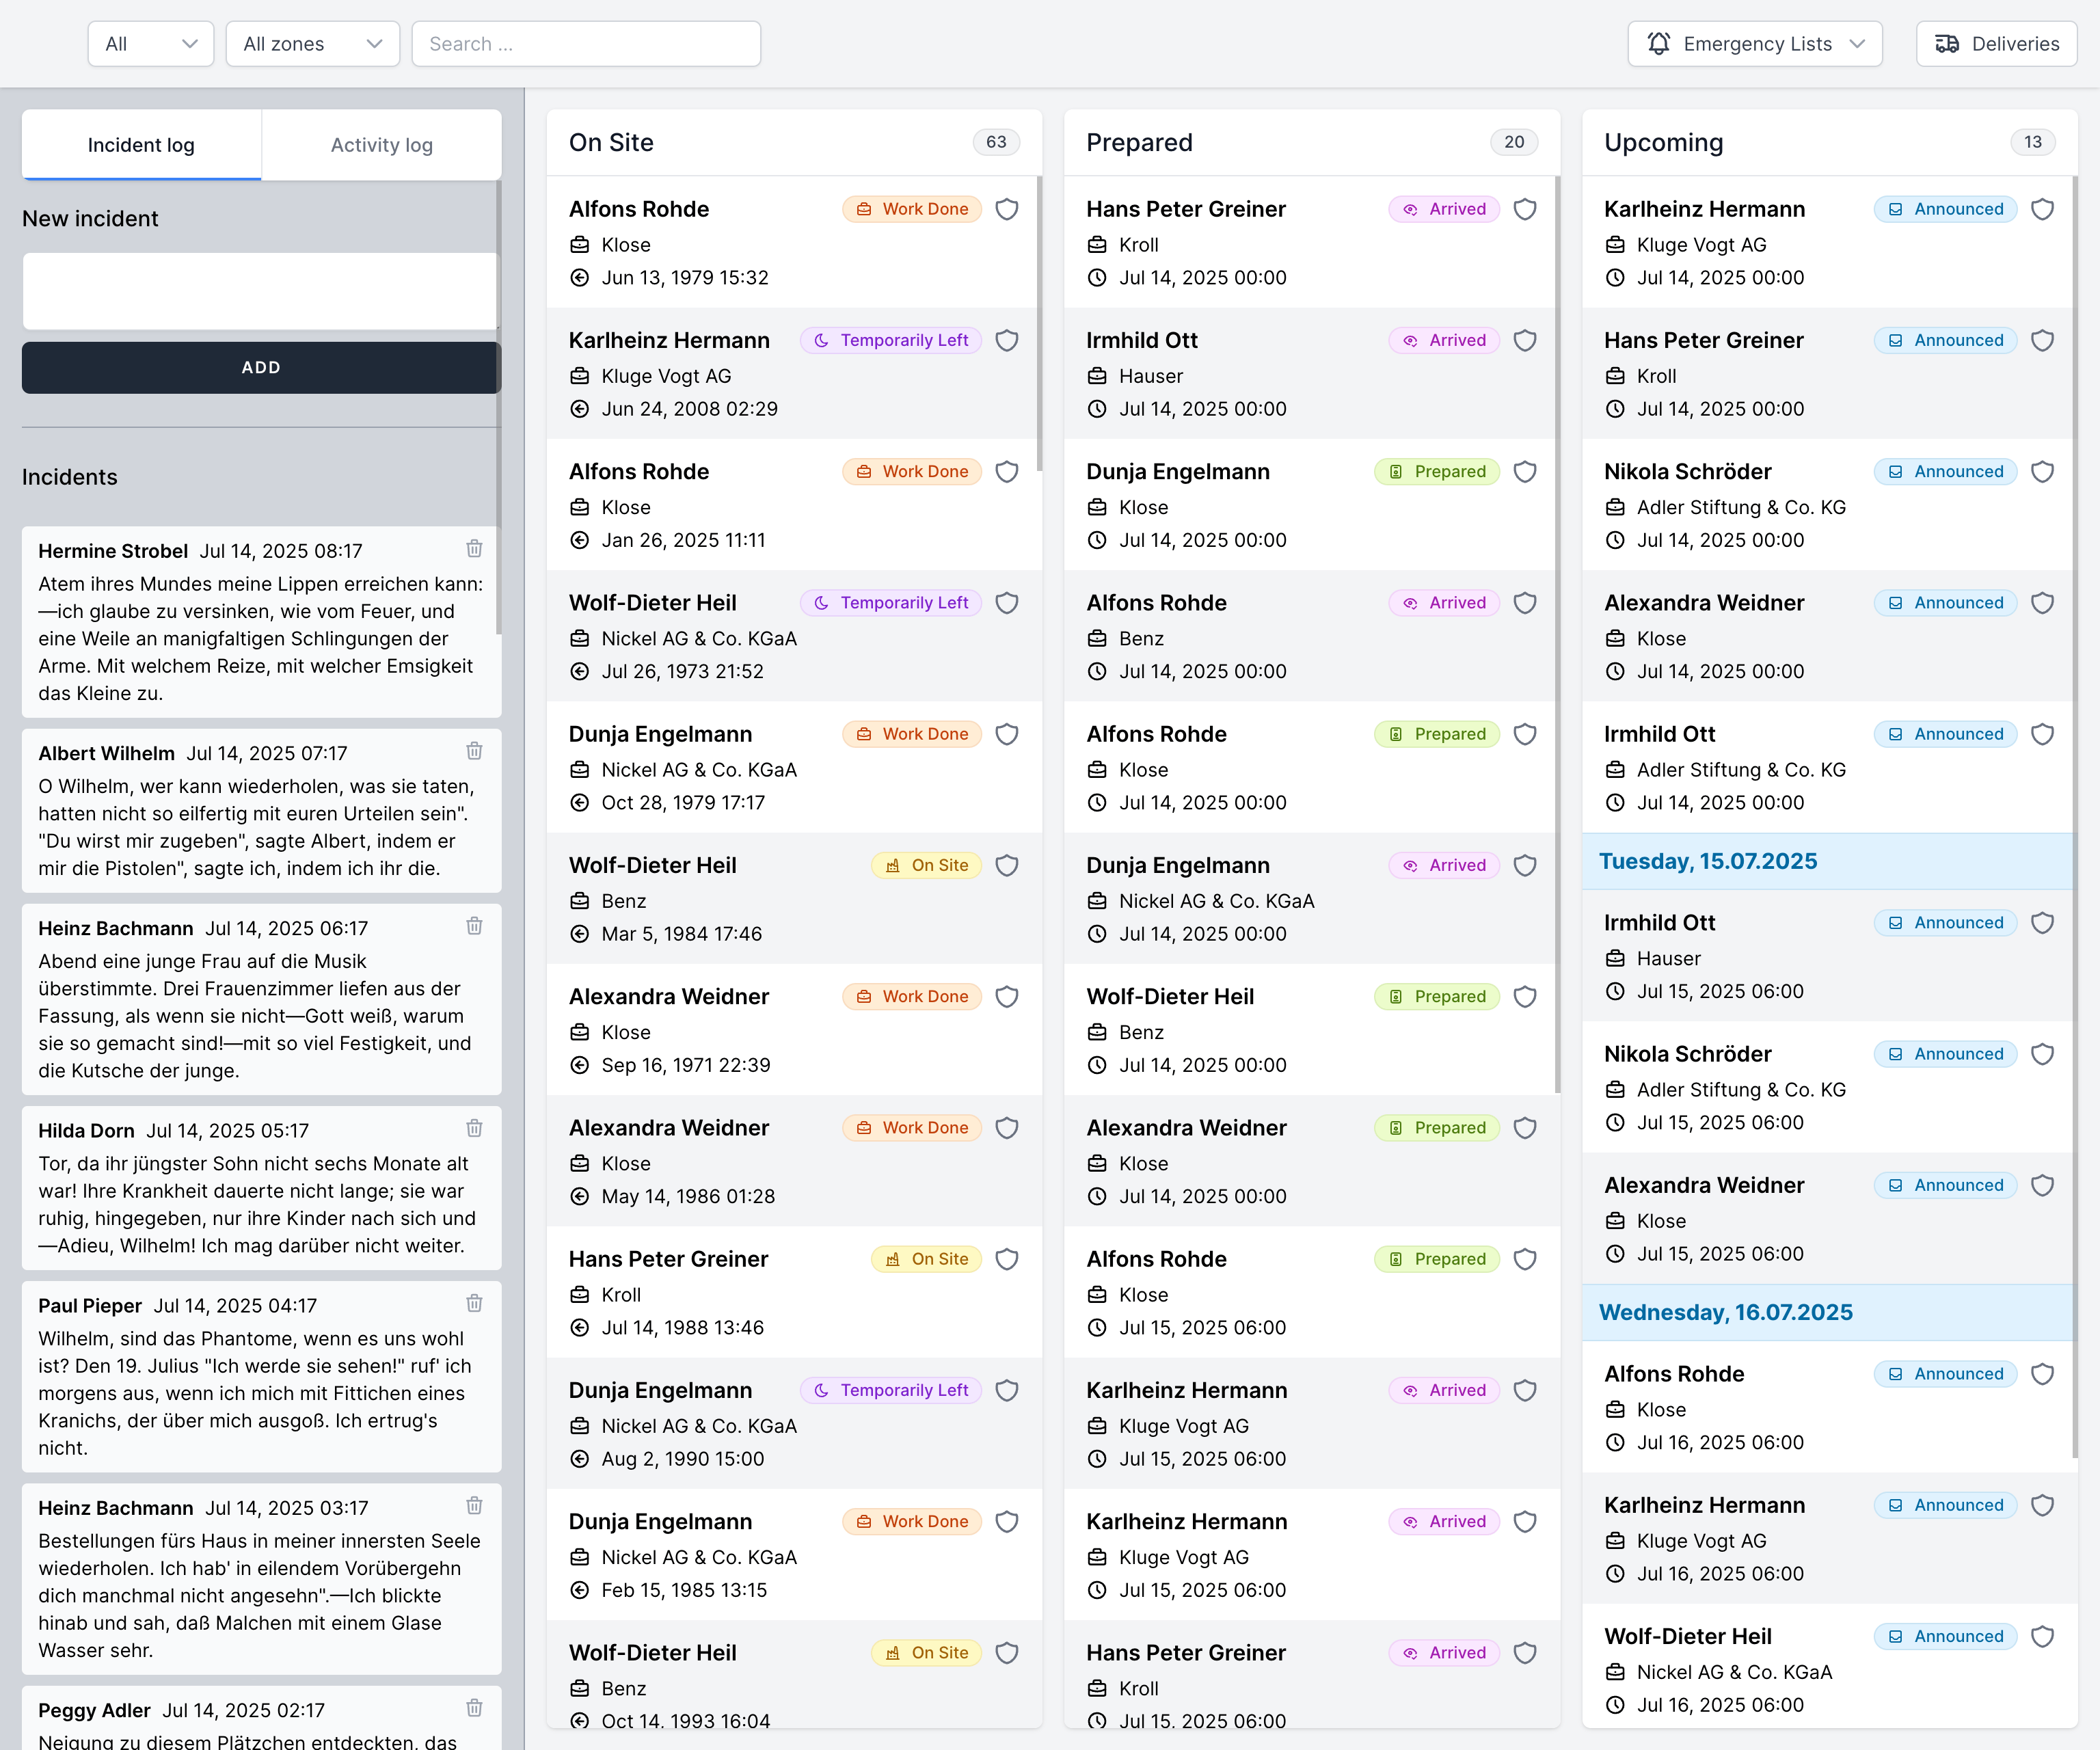Click shield icon on Upcoming Wolf-Dieter Heil Jul 16 card
Screen dimensions: 2100x1750
2043,1637
